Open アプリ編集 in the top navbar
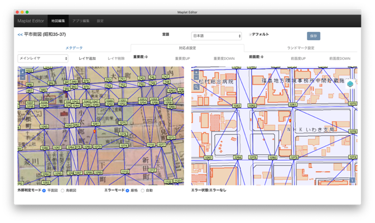The image size is (375, 223). click(81, 21)
